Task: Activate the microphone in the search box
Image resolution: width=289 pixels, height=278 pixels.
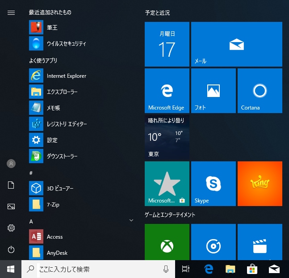Action: point(166,269)
